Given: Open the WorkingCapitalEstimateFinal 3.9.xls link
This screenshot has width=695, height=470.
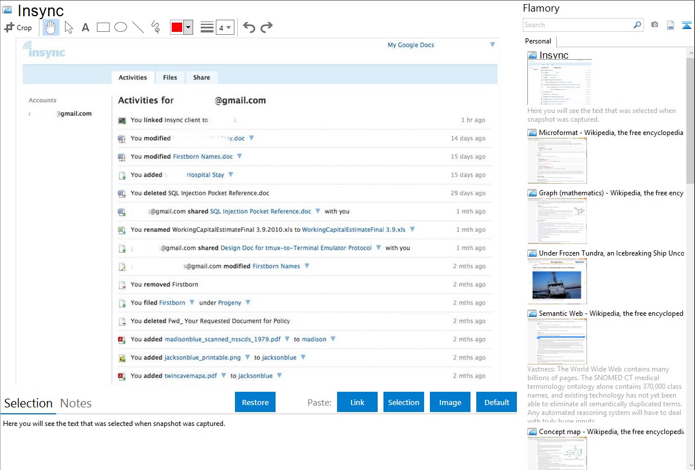Looking at the screenshot, I should click(x=354, y=229).
